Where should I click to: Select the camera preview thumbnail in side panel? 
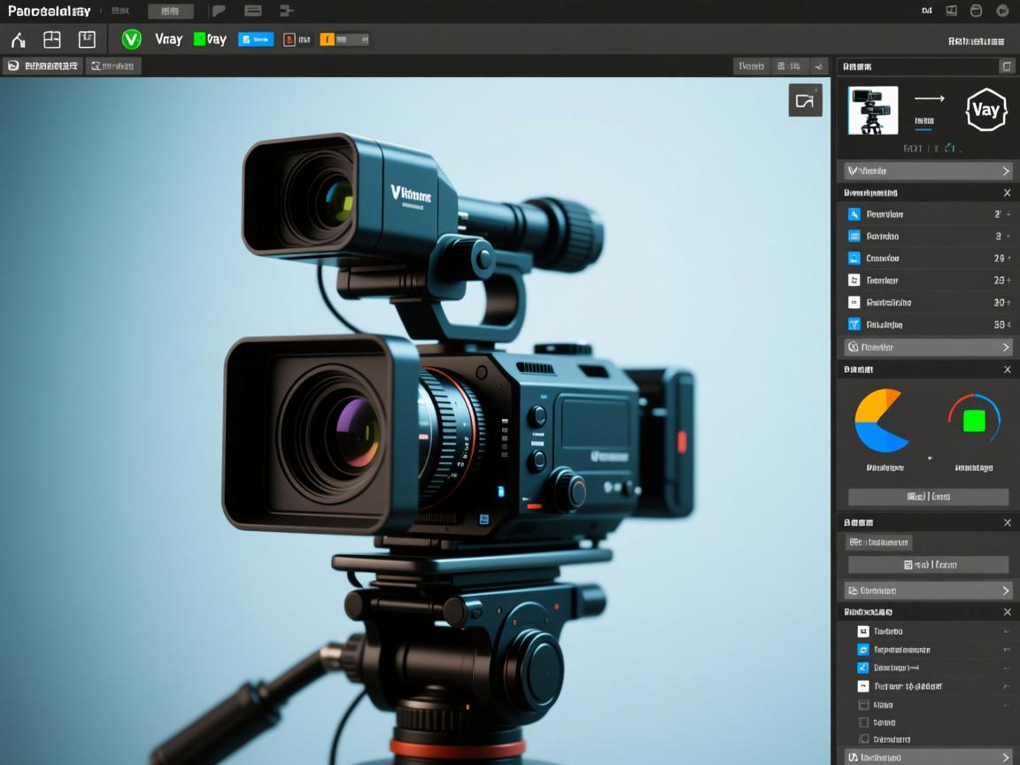[x=872, y=111]
